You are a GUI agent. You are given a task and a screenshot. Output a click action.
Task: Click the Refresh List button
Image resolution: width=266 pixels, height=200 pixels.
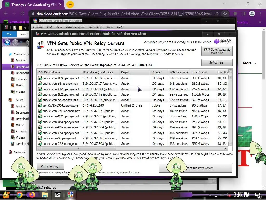pos(217,63)
